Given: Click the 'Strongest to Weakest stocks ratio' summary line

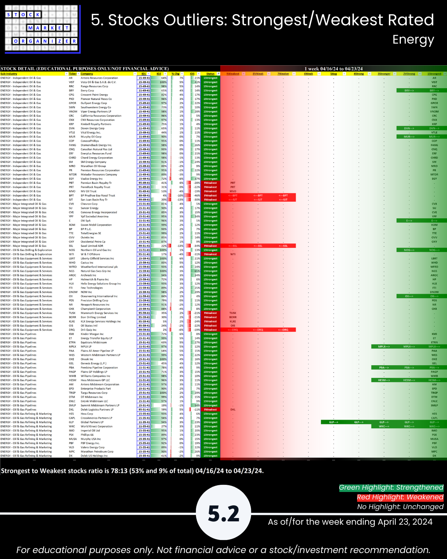Looking at the screenshot, I should click(132, 471).
